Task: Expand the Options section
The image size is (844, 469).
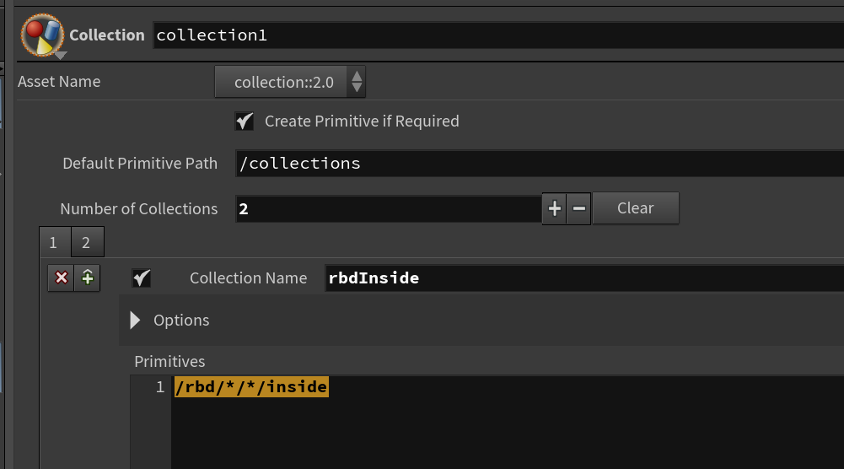Action: [x=135, y=320]
